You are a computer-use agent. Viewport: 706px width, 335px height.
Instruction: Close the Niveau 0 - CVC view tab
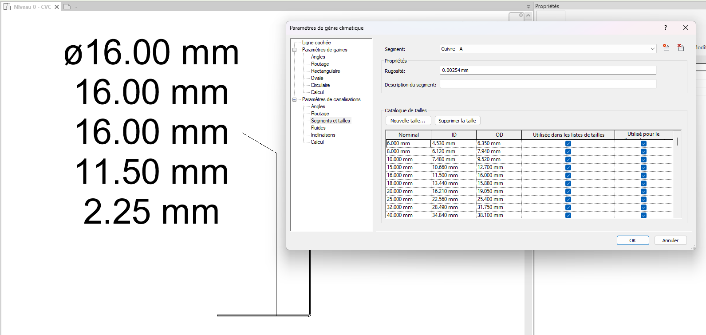(57, 7)
